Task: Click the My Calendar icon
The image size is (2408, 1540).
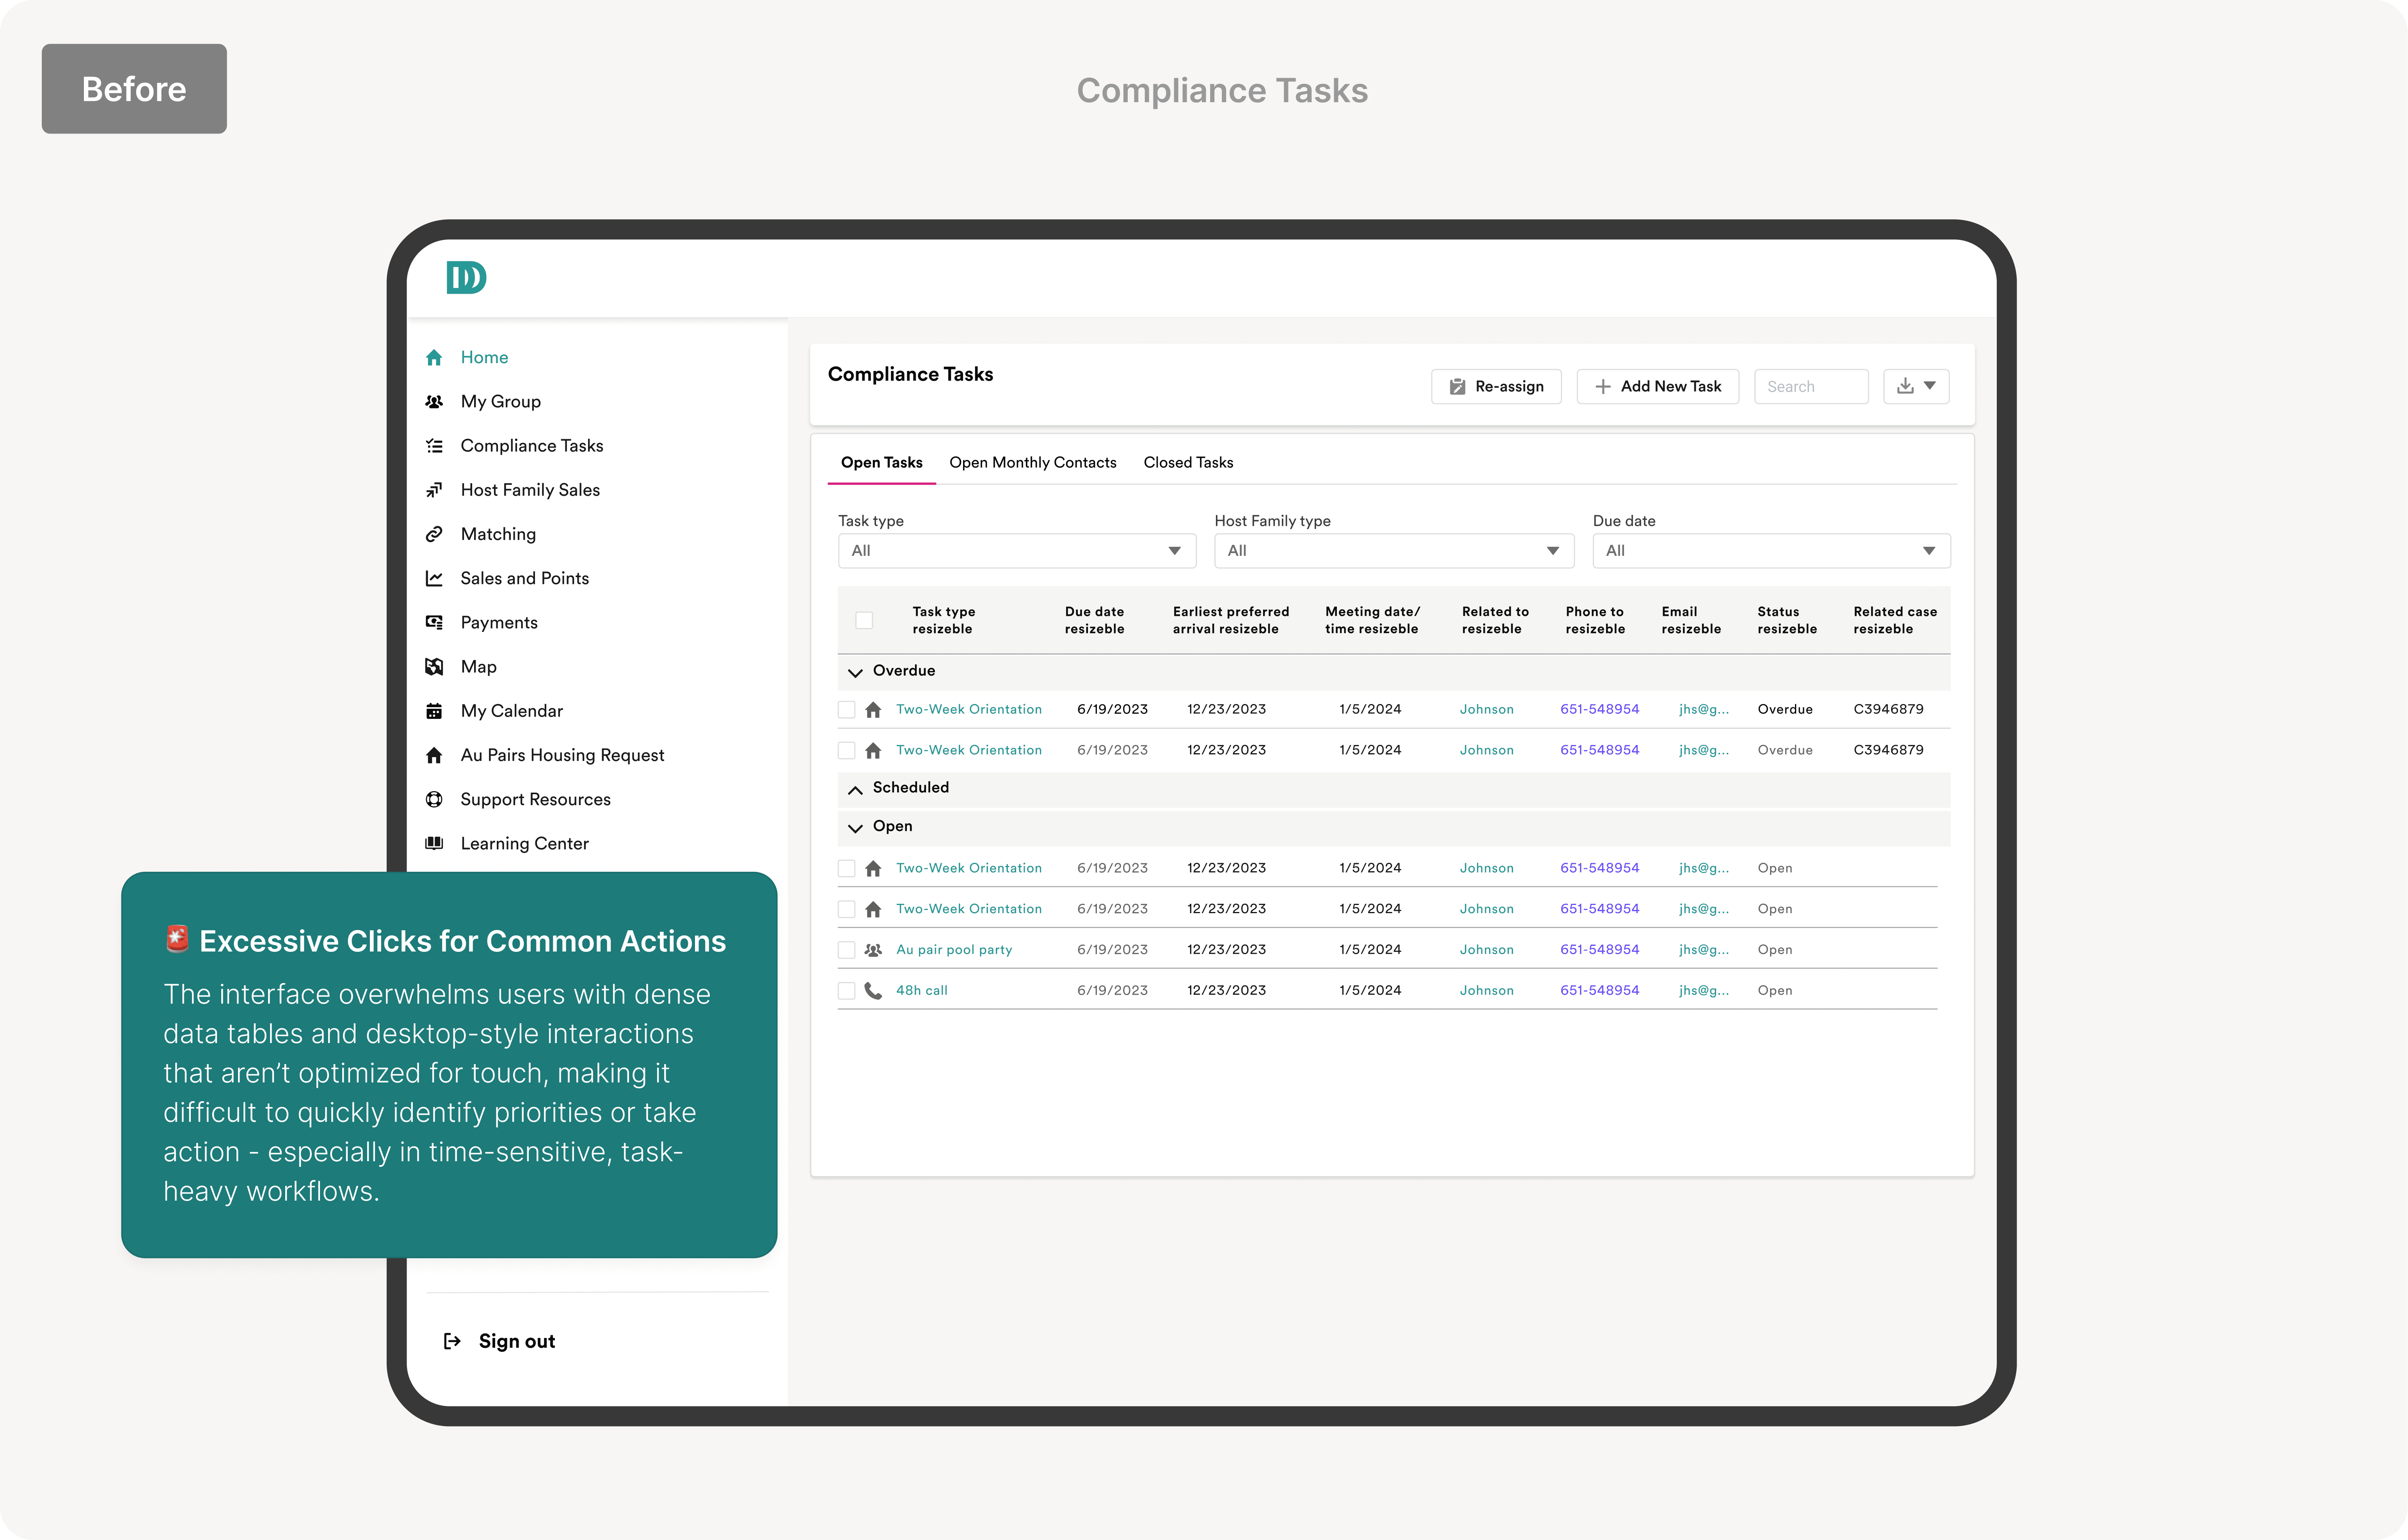Action: pyautogui.click(x=434, y=711)
